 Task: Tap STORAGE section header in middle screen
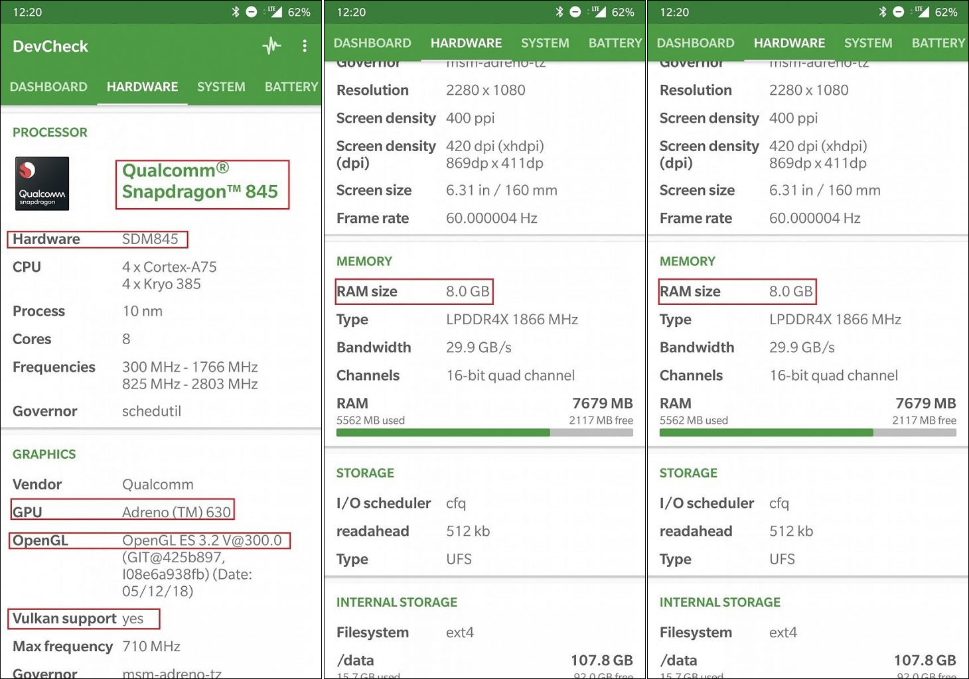click(x=365, y=473)
